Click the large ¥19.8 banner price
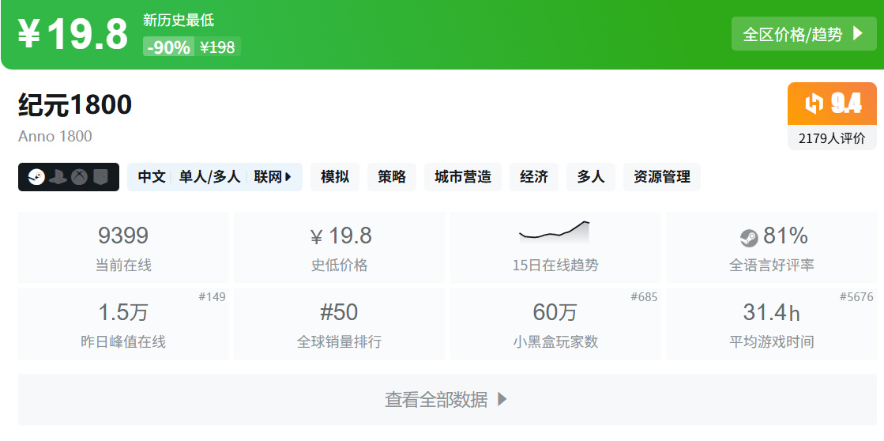Viewport: 884px width, 441px height. click(x=73, y=34)
